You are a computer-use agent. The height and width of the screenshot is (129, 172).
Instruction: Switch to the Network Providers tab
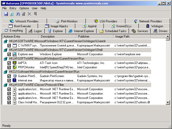tap(148, 21)
